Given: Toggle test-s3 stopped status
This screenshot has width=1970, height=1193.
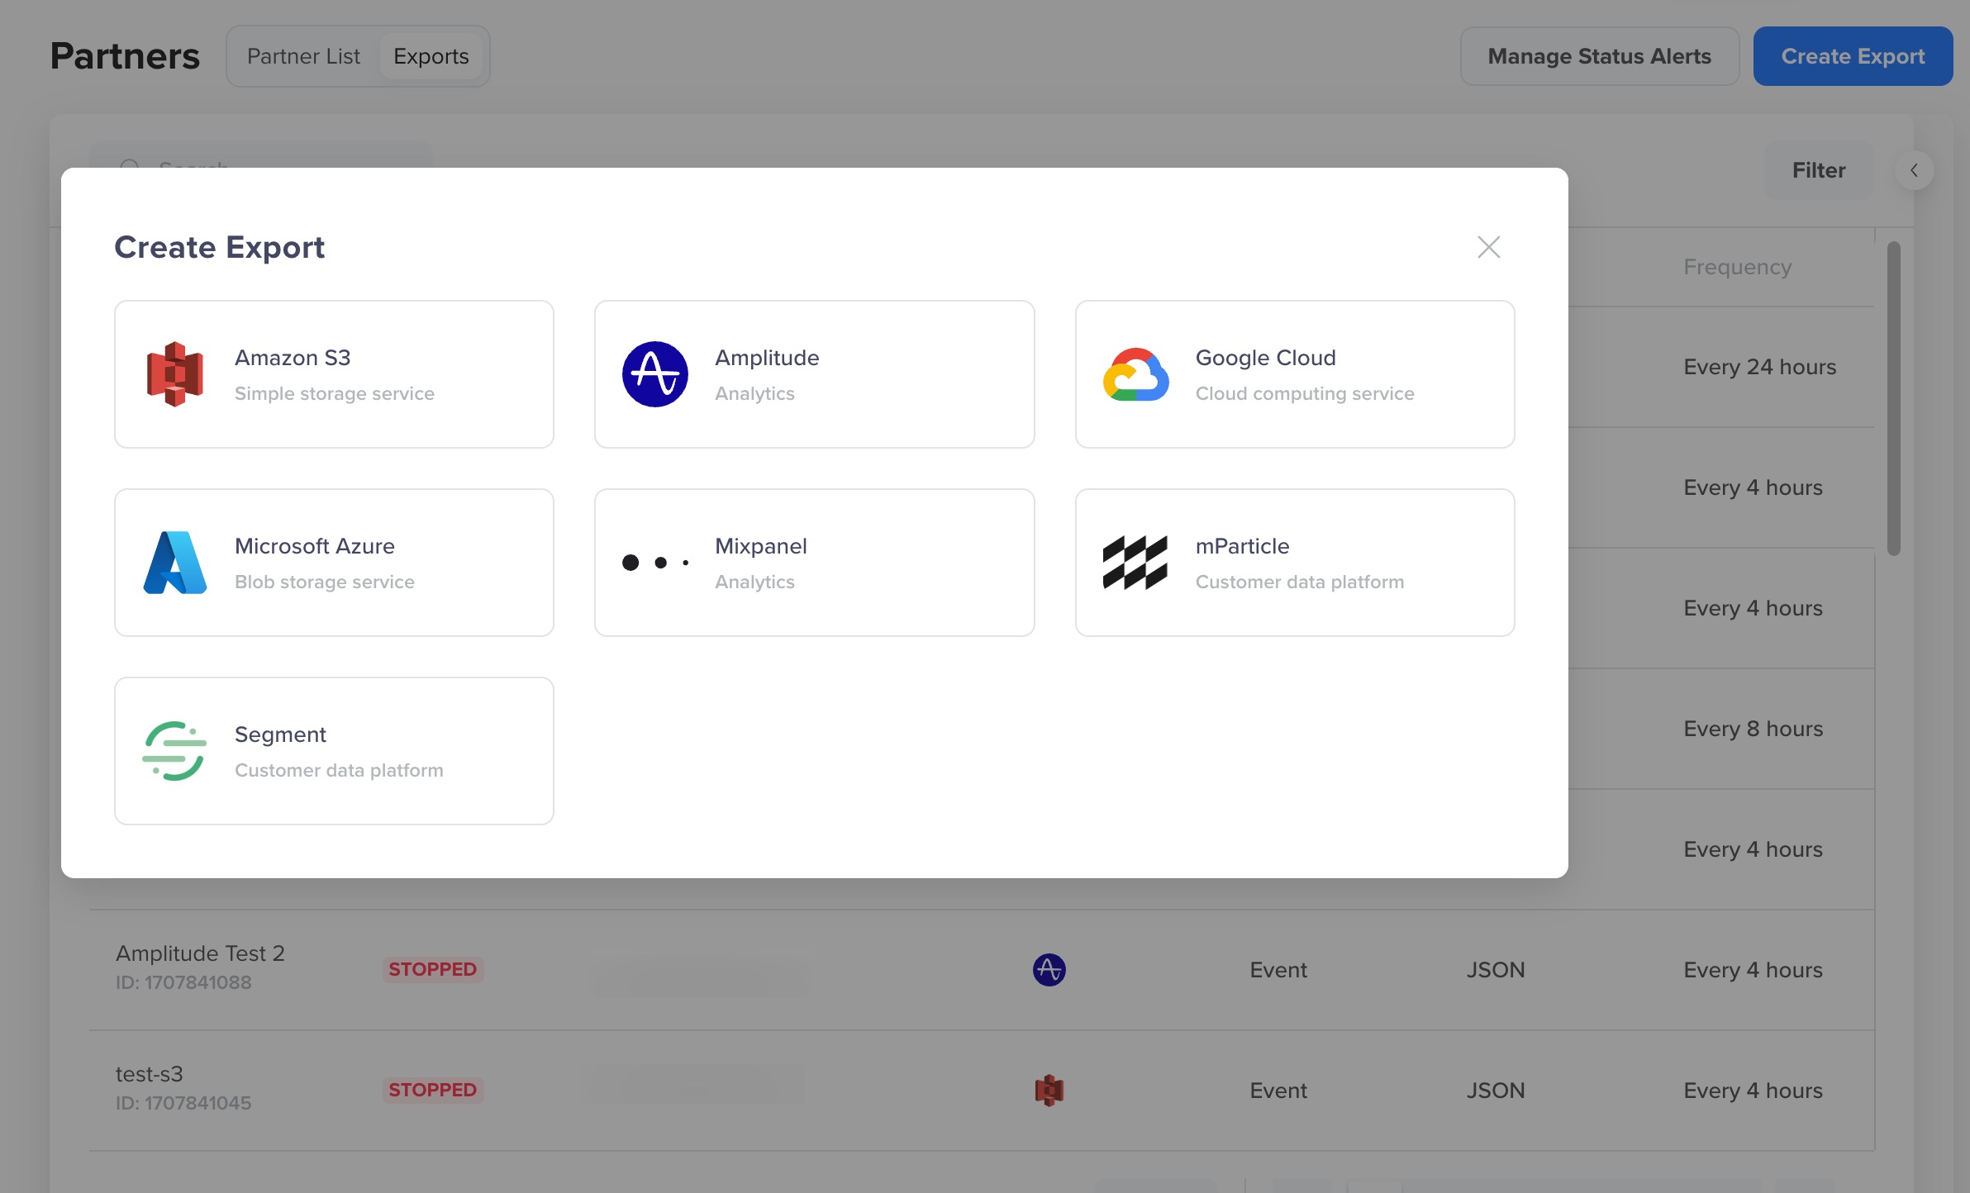Looking at the screenshot, I should [432, 1089].
